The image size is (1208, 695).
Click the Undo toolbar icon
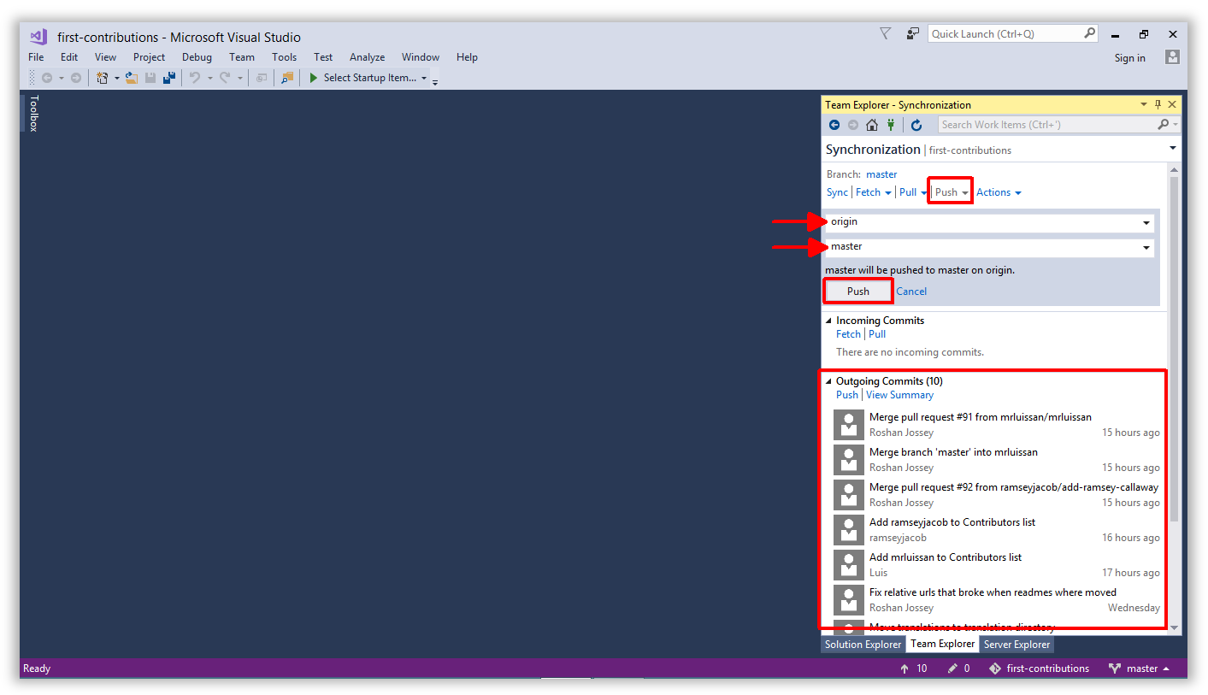[x=195, y=78]
